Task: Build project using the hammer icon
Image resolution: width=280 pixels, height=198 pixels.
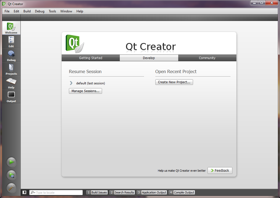Action: point(11,188)
